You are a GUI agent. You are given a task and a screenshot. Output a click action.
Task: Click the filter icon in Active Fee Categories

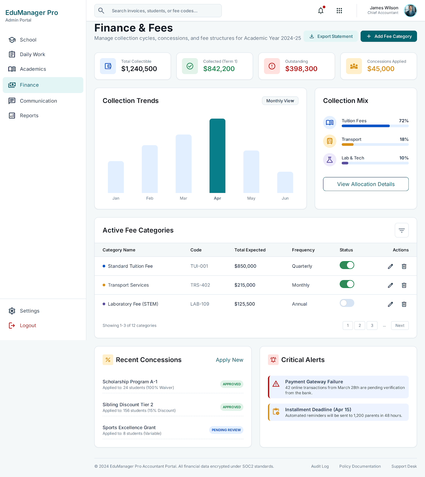[401, 230]
